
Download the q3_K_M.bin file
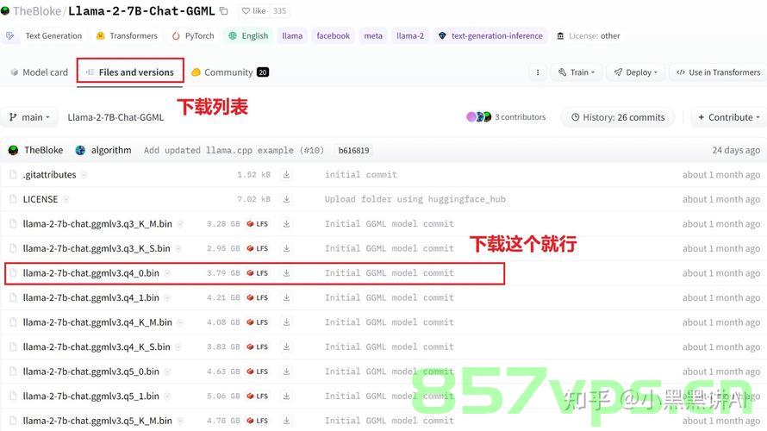tap(287, 223)
